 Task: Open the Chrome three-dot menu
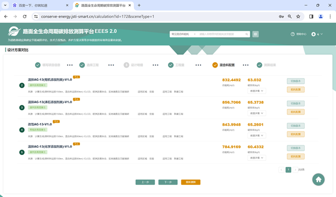click(x=330, y=17)
